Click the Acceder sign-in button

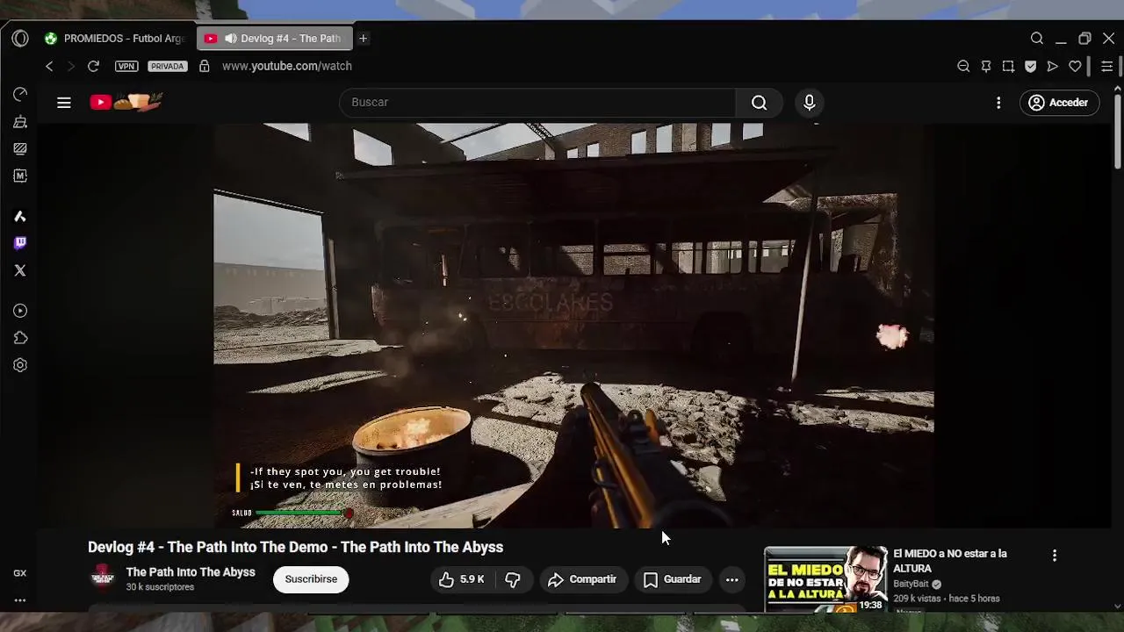point(1059,103)
